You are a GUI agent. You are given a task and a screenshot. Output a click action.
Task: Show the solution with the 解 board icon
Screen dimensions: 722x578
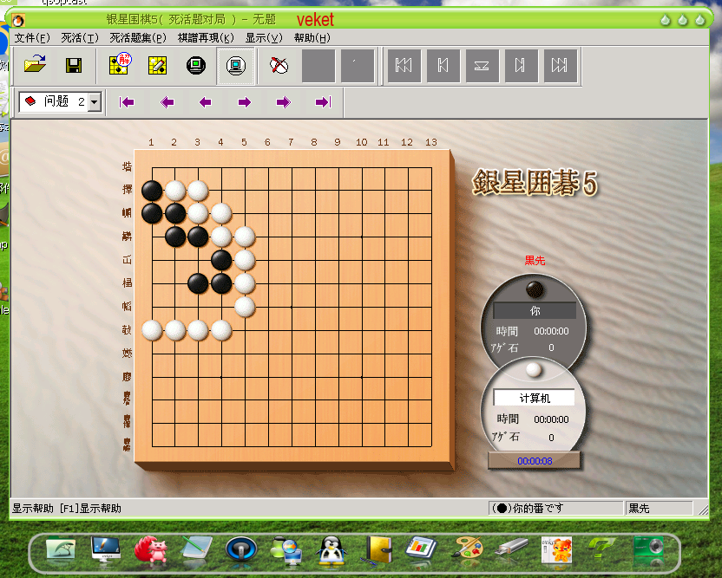click(120, 65)
